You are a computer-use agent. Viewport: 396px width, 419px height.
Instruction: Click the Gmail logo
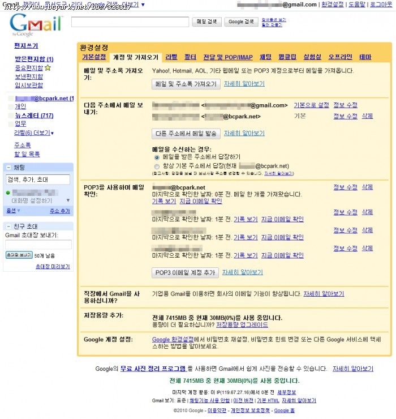pyautogui.click(x=36, y=25)
